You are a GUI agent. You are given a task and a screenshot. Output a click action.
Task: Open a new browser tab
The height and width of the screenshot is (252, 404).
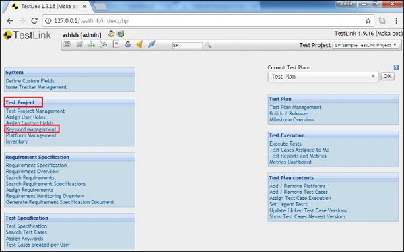[101, 7]
